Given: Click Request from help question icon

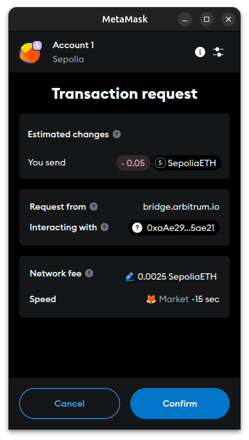Looking at the screenshot, I should click(x=94, y=207).
